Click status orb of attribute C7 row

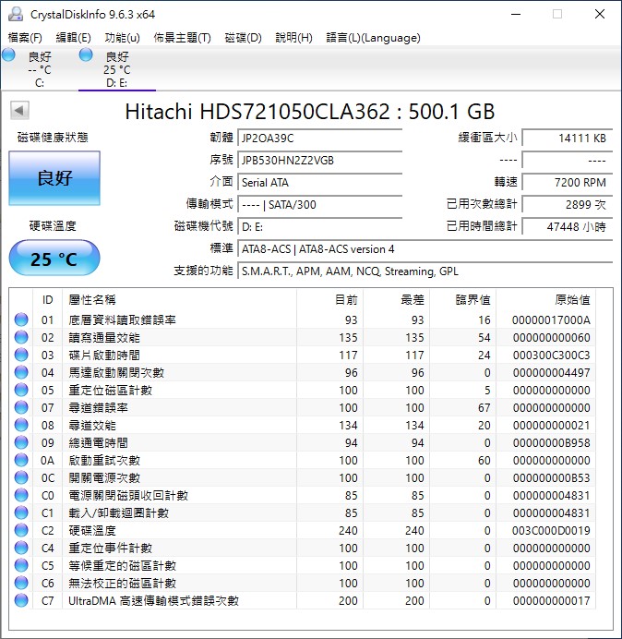click(21, 600)
